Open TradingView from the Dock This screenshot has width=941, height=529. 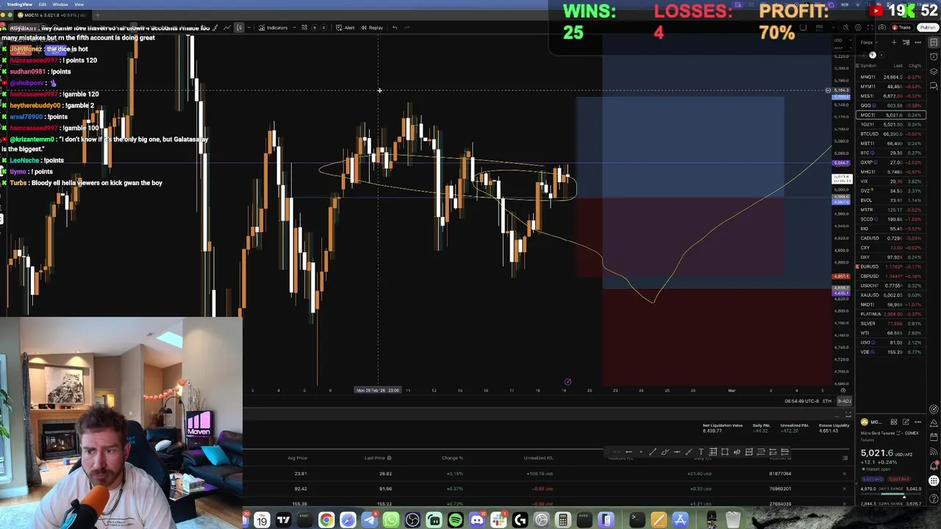click(x=283, y=520)
